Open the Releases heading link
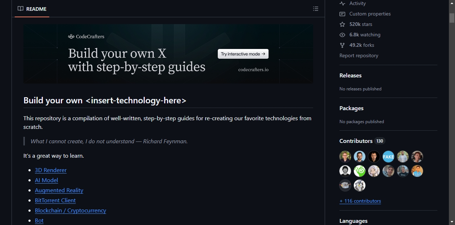The width and height of the screenshot is (455, 225). [x=350, y=75]
